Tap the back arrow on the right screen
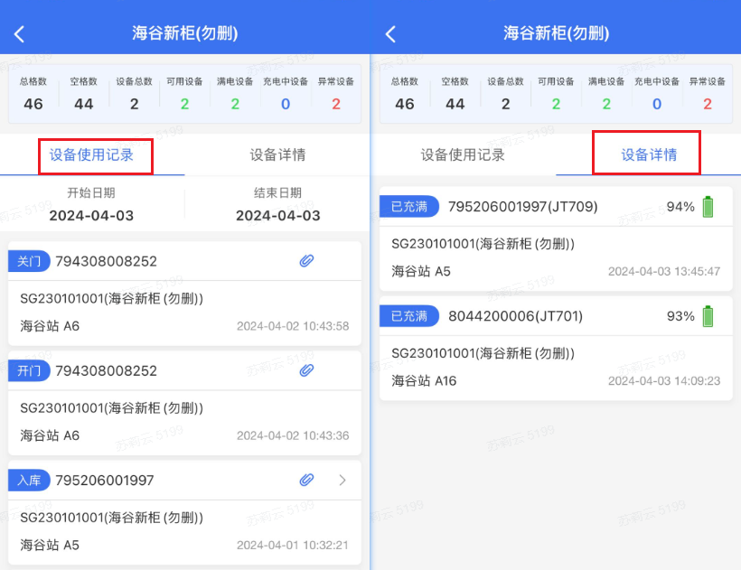Image resolution: width=741 pixels, height=570 pixels. 390,34
